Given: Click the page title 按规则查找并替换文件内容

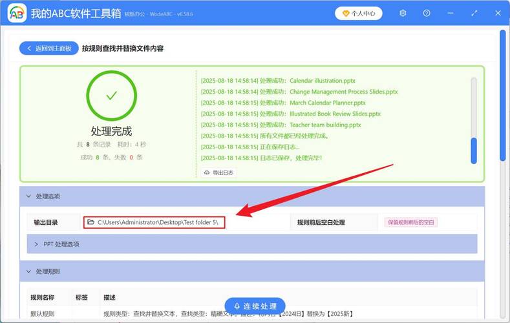Looking at the screenshot, I should [123, 48].
